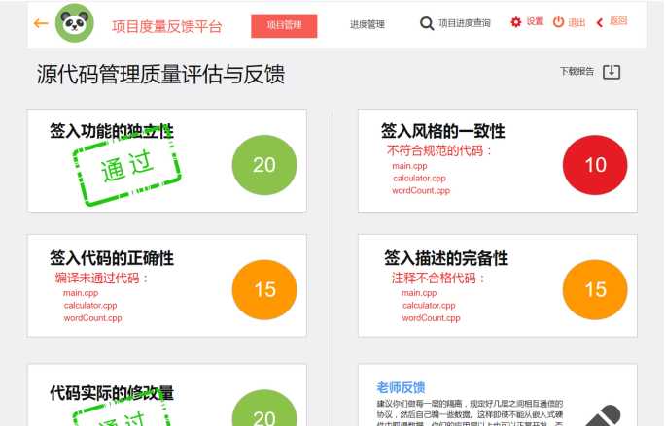Screen dimensions: 665x426
Task: Click the magnifier search icon
Action: [x=426, y=23]
